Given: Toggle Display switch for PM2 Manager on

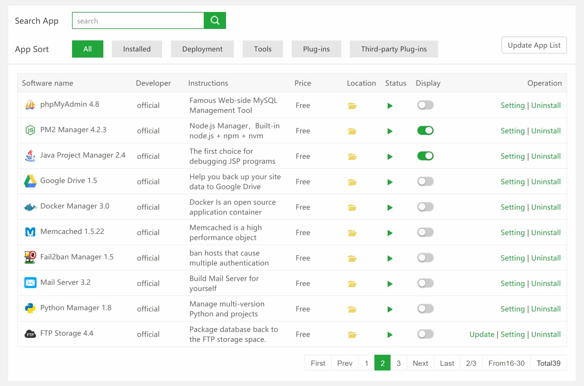Looking at the screenshot, I should pyautogui.click(x=425, y=130).
